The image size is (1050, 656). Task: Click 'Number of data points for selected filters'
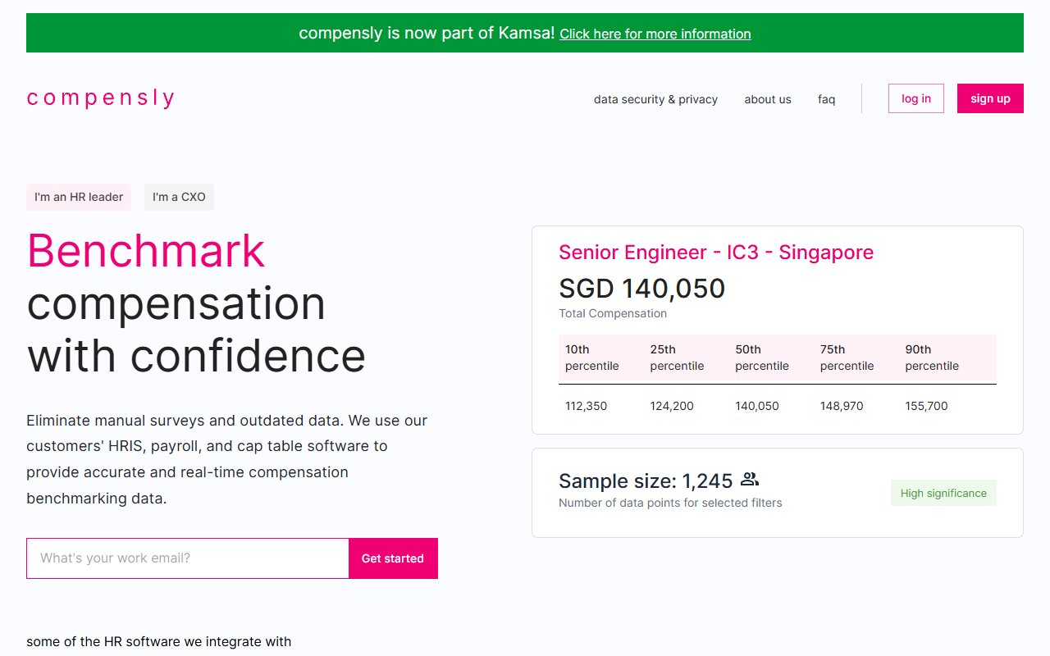tap(670, 503)
